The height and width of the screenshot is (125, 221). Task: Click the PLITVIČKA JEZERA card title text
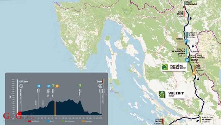pos(177,67)
